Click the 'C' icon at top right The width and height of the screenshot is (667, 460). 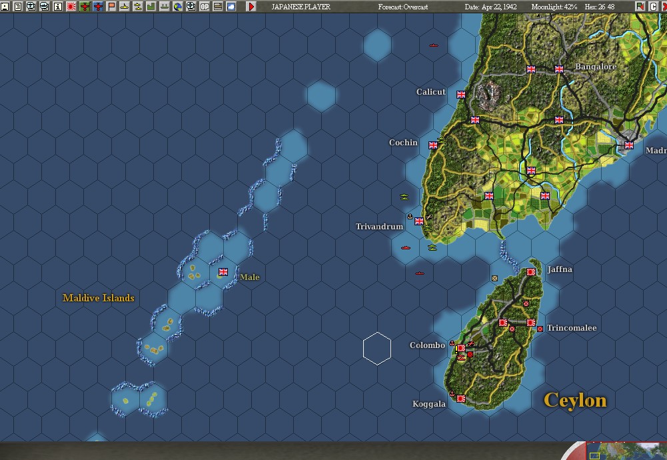pyautogui.click(x=653, y=7)
